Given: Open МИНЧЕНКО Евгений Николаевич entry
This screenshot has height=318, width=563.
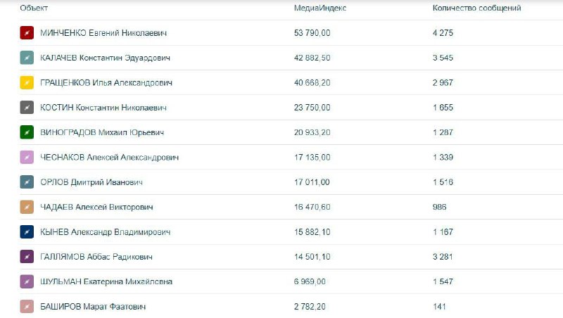Looking at the screenshot, I should click(103, 32).
